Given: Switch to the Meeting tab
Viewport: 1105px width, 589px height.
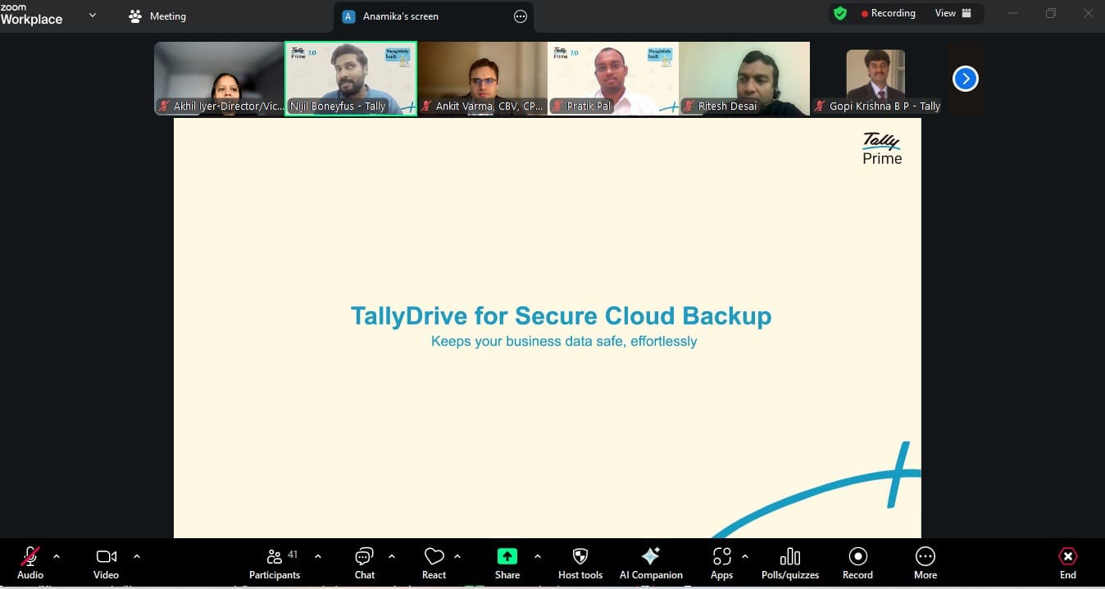Looking at the screenshot, I should pos(157,16).
